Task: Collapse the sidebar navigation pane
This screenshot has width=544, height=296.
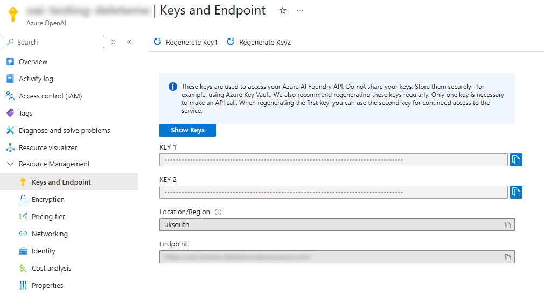Action: click(129, 42)
